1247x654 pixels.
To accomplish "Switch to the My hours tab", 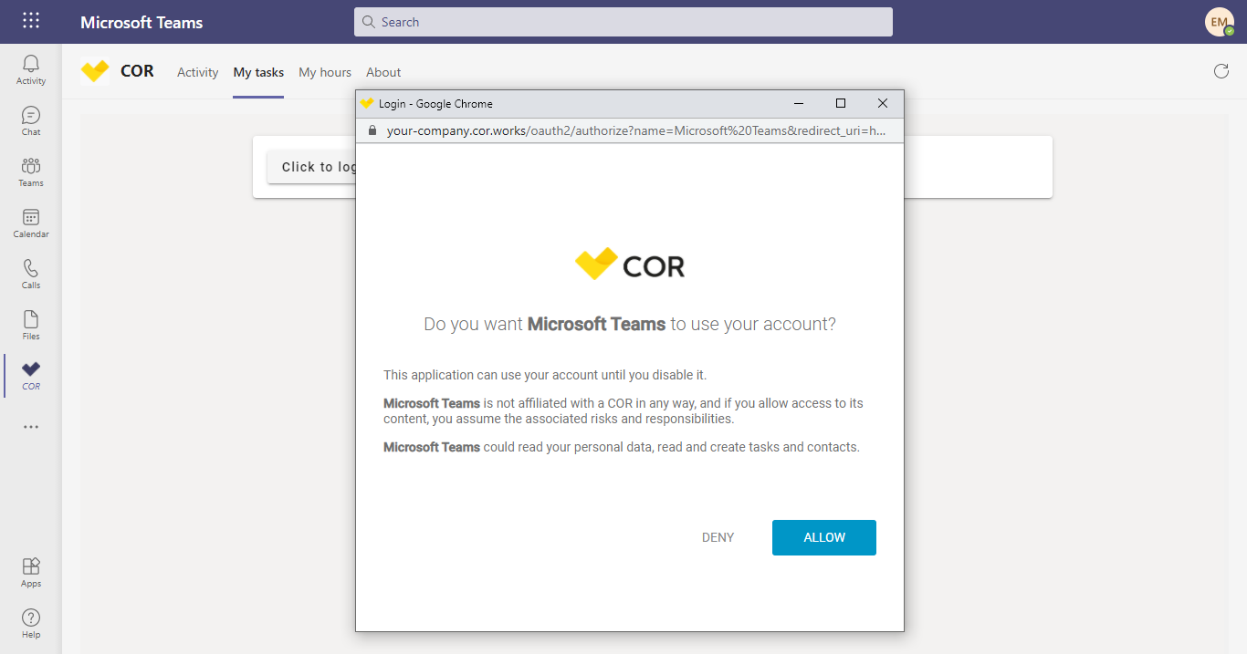I will point(325,72).
